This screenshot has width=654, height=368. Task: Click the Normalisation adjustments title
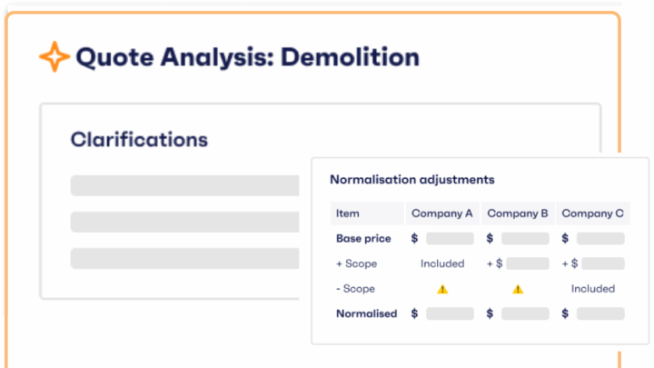[x=411, y=180]
